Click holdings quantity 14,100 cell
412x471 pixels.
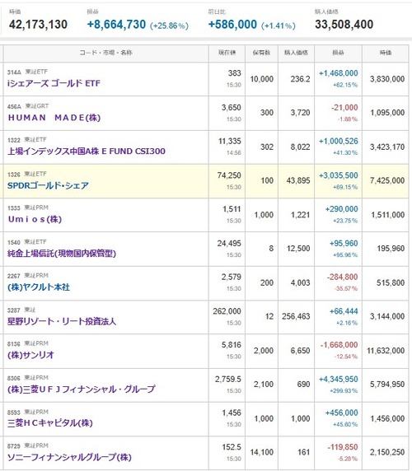point(262,452)
